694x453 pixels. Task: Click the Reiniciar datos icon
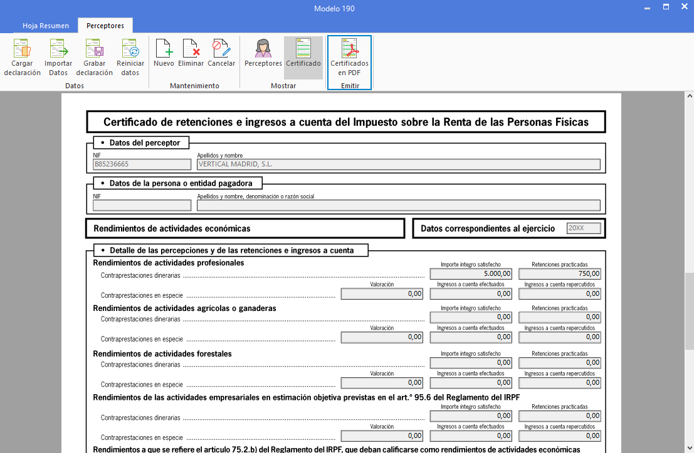click(130, 56)
